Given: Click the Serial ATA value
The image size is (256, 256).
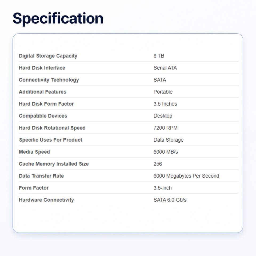Looking at the screenshot, I should click(x=165, y=68).
